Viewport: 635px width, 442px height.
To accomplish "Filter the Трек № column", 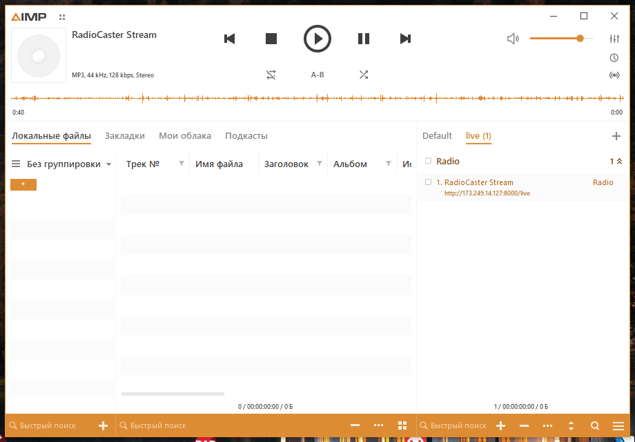I will (182, 163).
